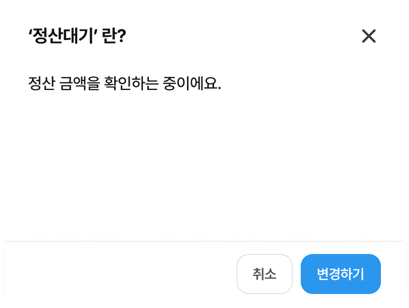The width and height of the screenshot is (409, 308).
Task: Choose 취소 to leave without changes
Action: [x=264, y=274]
